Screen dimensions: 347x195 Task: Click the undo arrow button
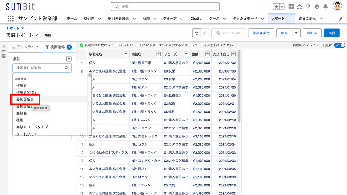[196, 33]
